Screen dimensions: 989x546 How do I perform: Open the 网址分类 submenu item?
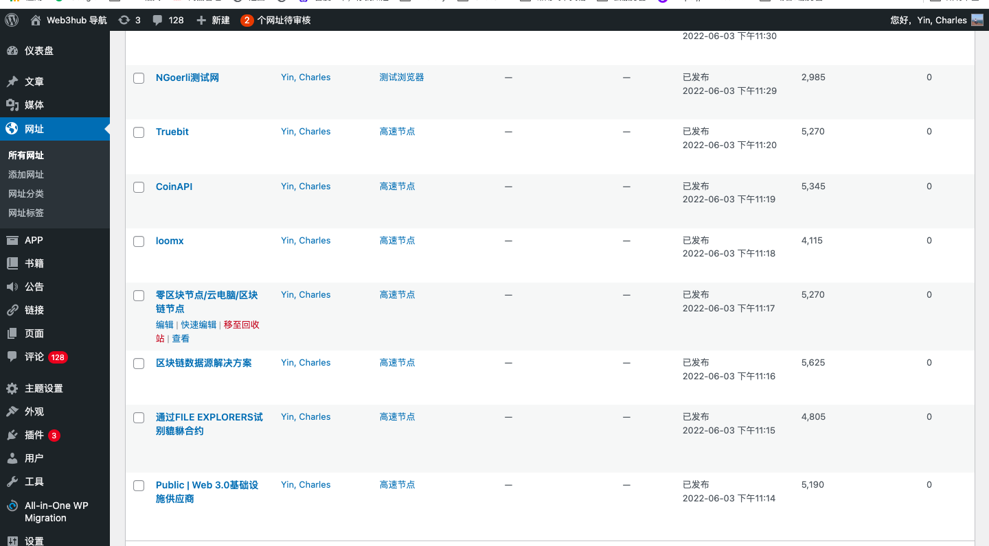26,193
